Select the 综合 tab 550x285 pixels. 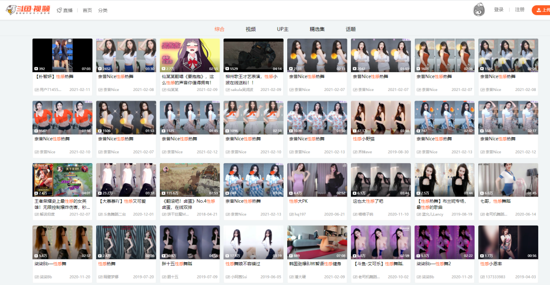[219, 29]
